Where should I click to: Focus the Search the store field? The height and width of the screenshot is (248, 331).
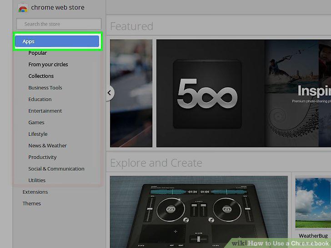click(x=59, y=24)
